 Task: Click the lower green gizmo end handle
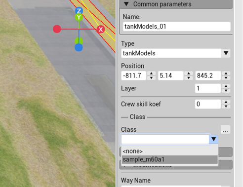(x=79, y=40)
